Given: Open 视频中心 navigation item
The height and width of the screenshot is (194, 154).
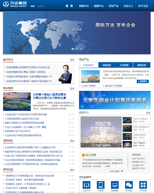Looking at the screenshot, I should pos(99,6).
